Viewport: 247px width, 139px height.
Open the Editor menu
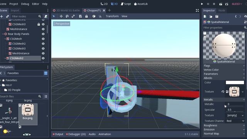[36, 4]
